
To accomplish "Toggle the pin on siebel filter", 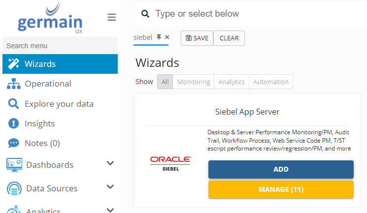I will [159, 37].
